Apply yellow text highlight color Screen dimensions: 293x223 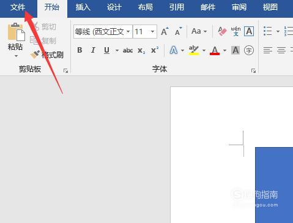click(194, 50)
